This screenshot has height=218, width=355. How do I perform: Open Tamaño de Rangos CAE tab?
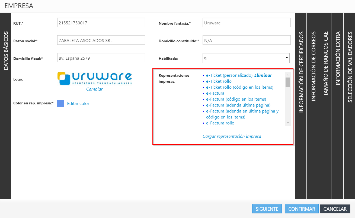coord(325,64)
